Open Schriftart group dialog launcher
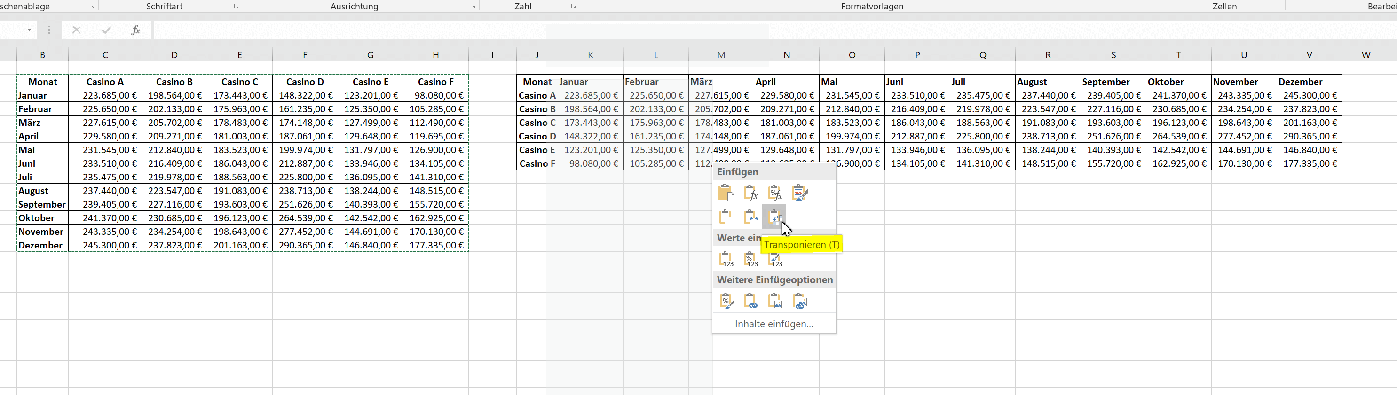This screenshot has height=395, width=1397. 237,6
